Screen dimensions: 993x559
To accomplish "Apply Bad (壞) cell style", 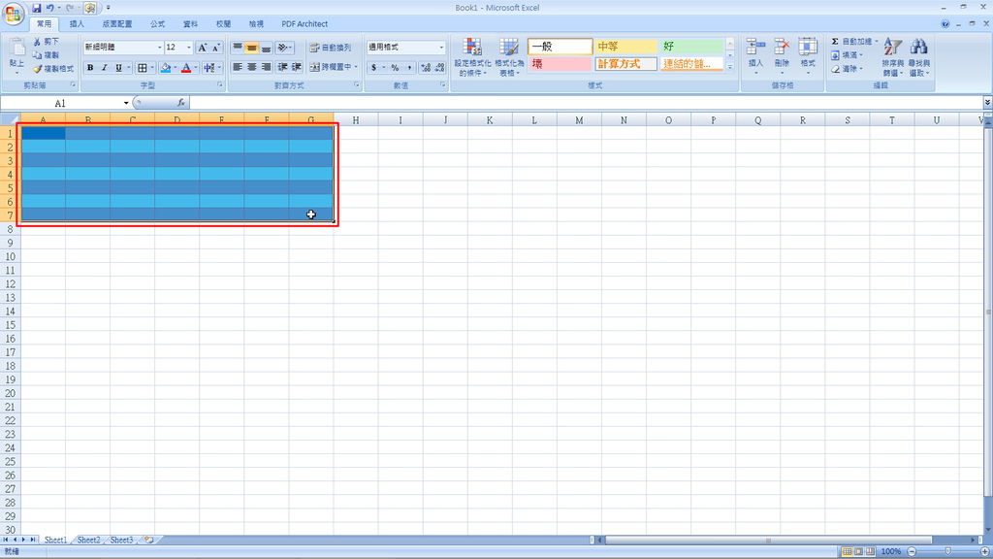I will click(x=560, y=64).
